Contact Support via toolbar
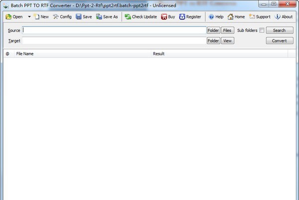This screenshot has width=299, height=200. click(x=260, y=17)
